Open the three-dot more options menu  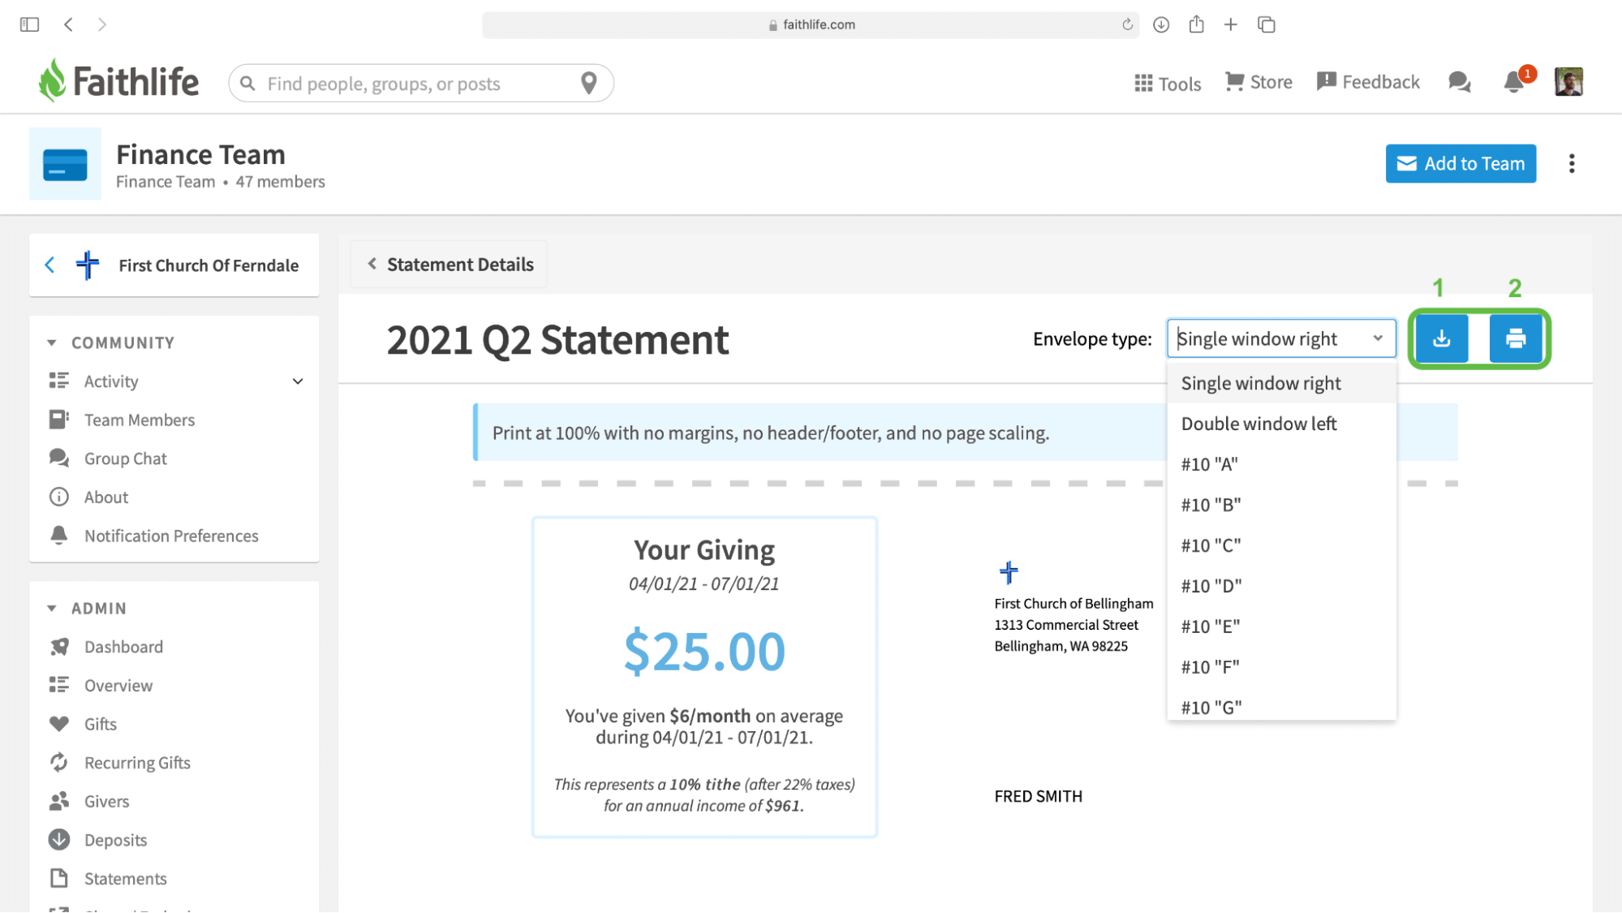(x=1572, y=164)
